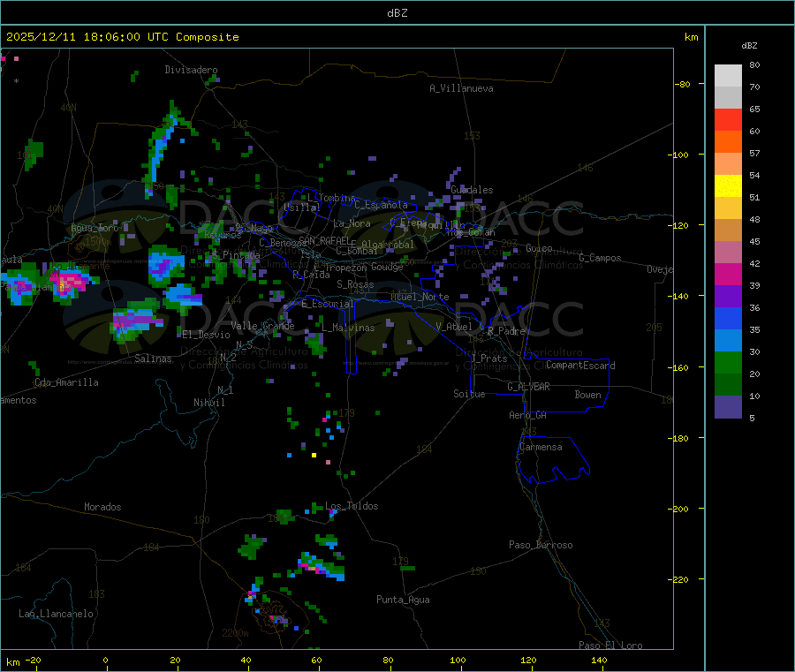This screenshot has height=672, width=795.
Task: Select the Los_Toldos label
Action: [x=352, y=506]
